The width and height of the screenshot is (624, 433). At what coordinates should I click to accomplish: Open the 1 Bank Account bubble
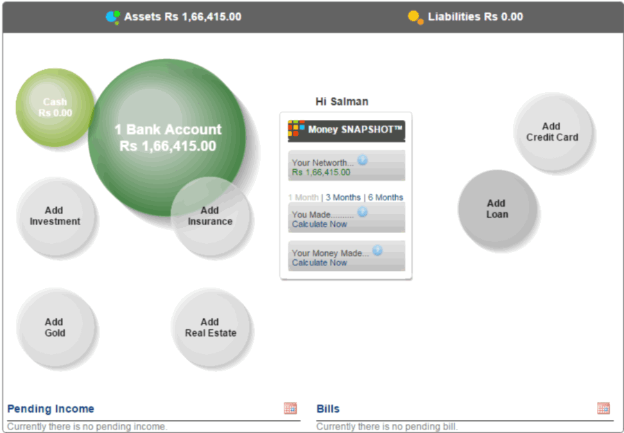pyautogui.click(x=167, y=138)
